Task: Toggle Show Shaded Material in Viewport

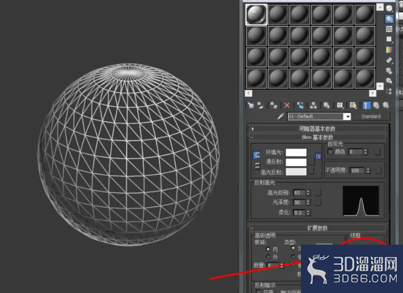Action: pyautogui.click(x=353, y=105)
